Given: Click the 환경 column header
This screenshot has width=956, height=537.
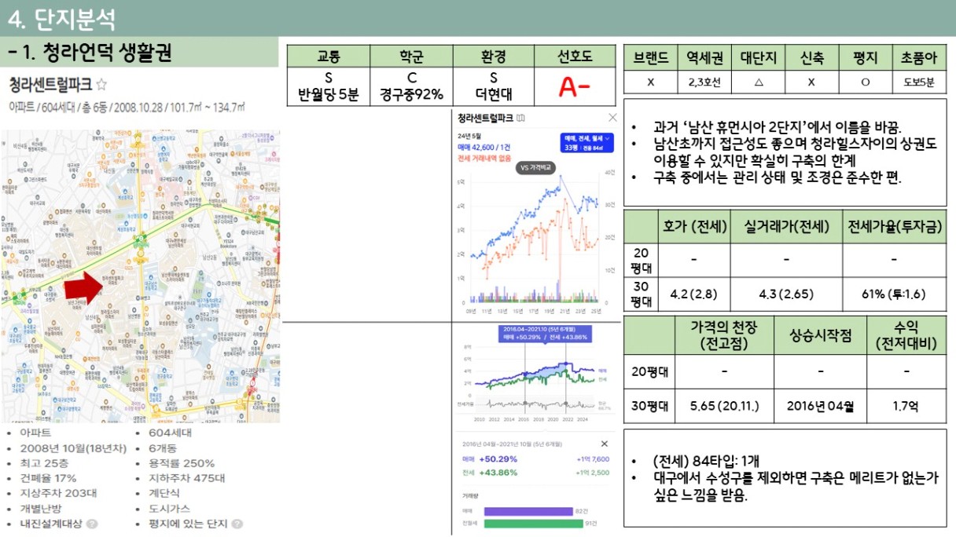Looking at the screenshot, I should (x=493, y=57).
